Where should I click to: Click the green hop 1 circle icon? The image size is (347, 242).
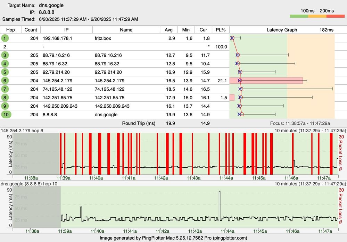point(5,38)
